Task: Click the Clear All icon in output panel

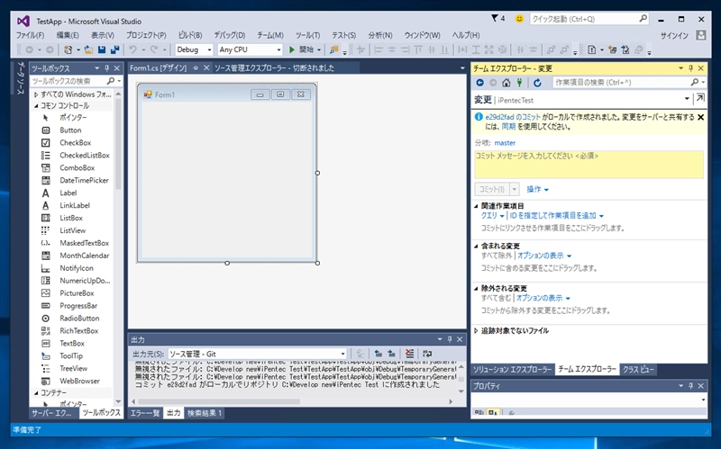Action: [x=409, y=354]
